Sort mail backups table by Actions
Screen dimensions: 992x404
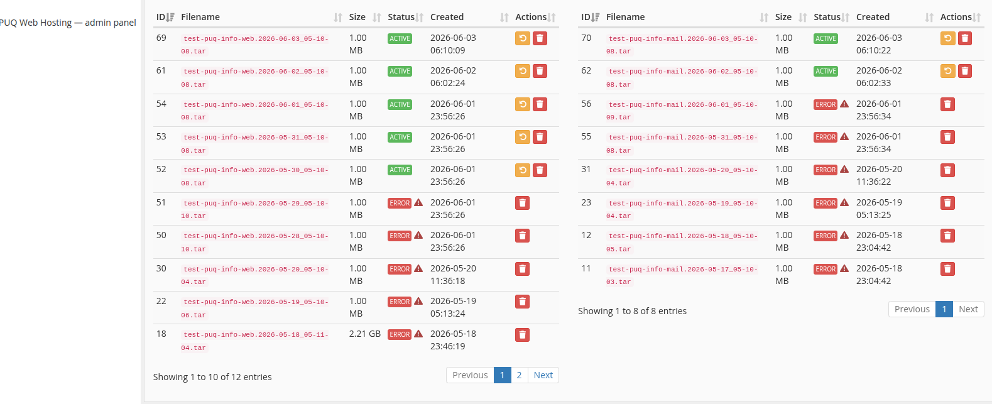point(961,17)
